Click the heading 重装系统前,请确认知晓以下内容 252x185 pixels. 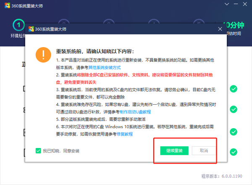point(95,51)
